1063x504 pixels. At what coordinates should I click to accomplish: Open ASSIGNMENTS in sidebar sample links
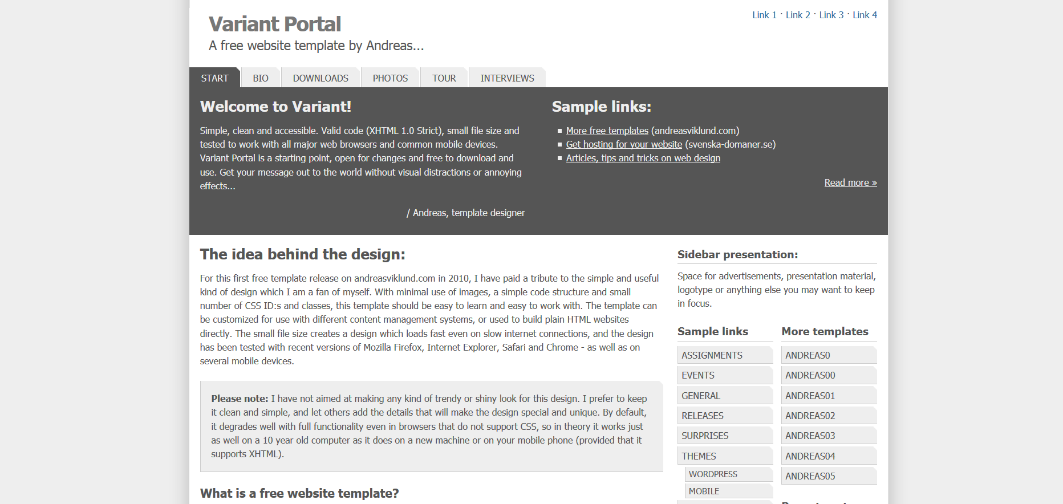[712, 355]
